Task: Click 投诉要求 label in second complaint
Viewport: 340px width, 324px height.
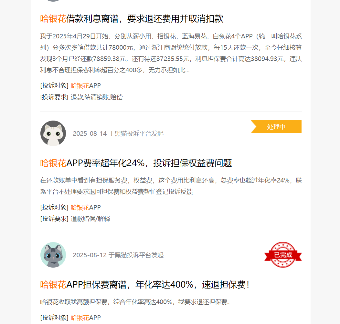Action: (x=54, y=219)
